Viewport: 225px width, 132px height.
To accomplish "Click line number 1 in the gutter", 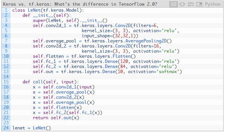I will (x=6, y=10).
